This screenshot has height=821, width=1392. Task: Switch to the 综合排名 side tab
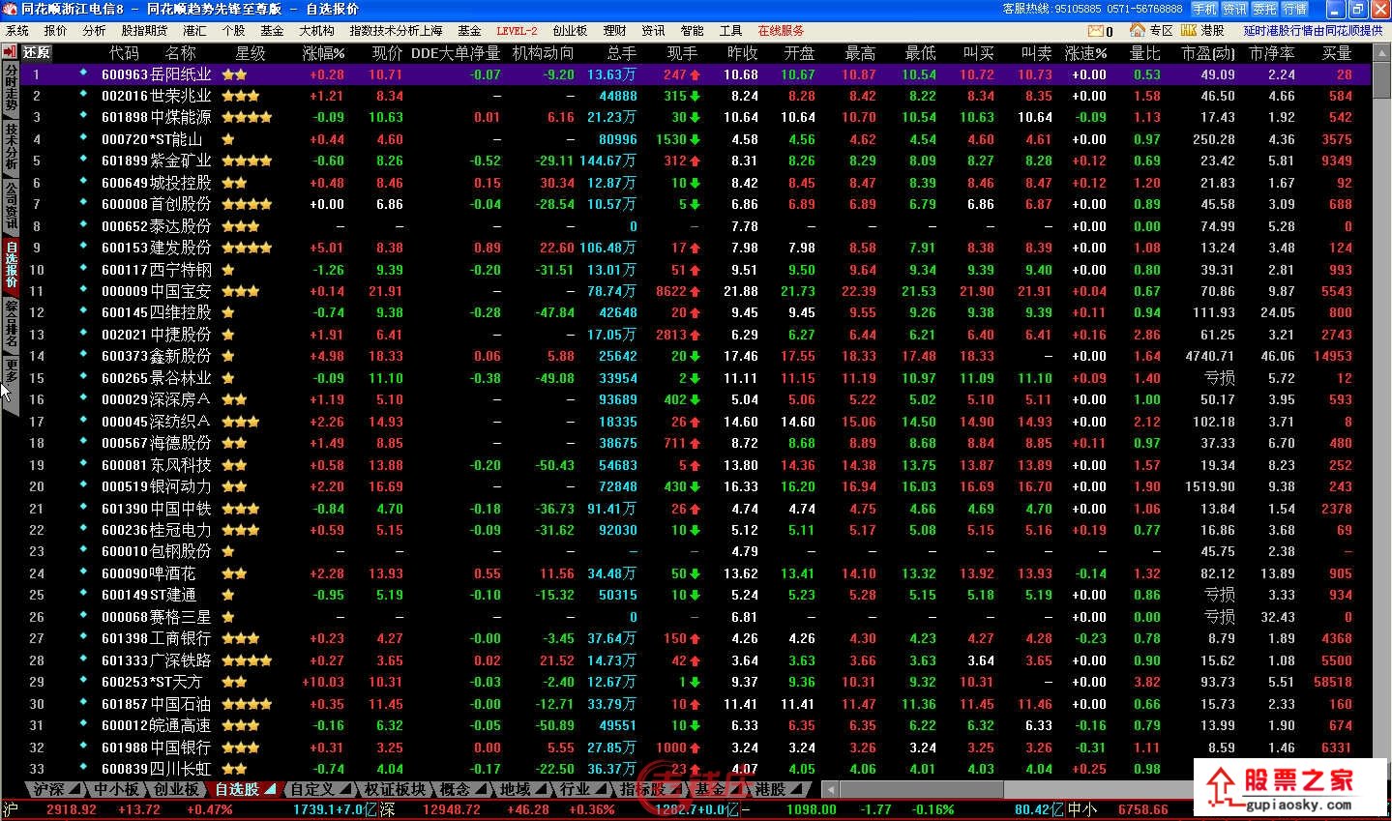(11, 323)
